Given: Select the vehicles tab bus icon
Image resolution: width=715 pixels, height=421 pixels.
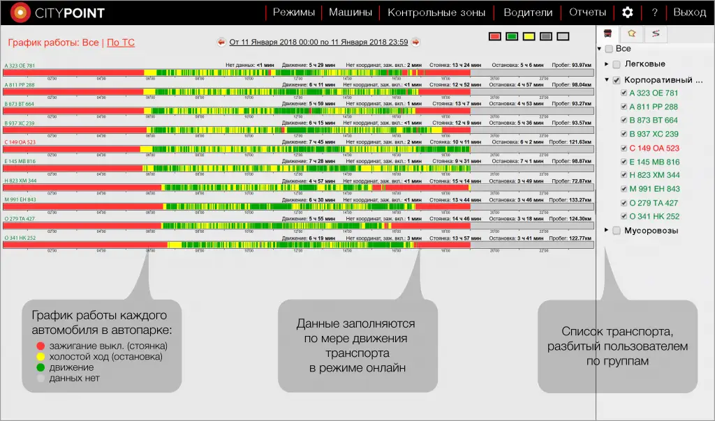Looking at the screenshot, I should [609, 33].
